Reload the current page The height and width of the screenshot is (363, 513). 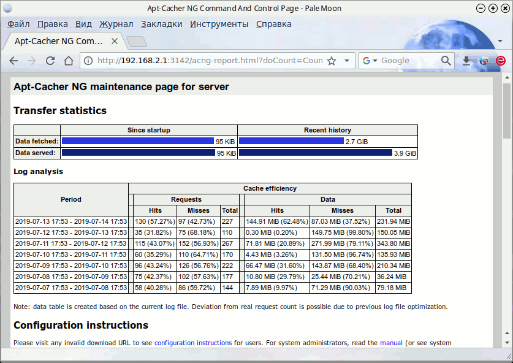(50, 61)
